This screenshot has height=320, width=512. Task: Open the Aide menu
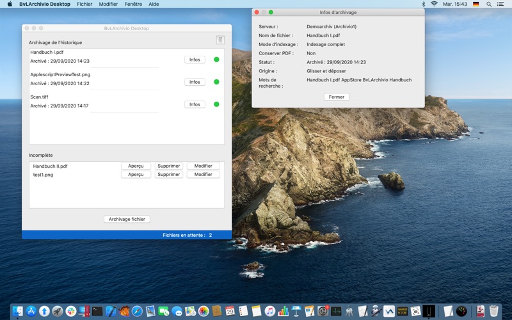(154, 4)
